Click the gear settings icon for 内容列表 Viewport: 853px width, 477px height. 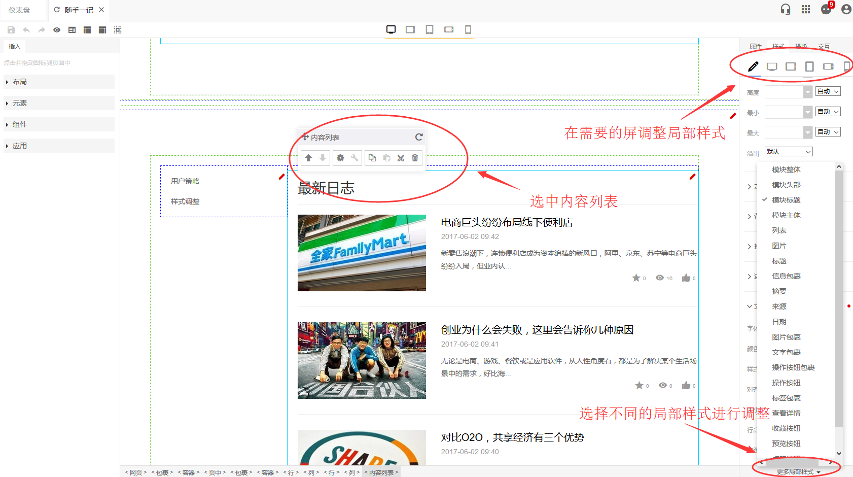coord(340,158)
